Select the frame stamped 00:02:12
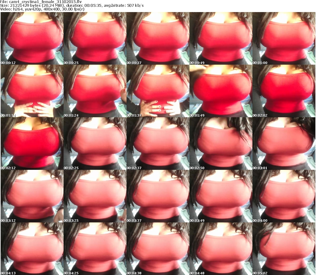316x275 pixels. click(32, 144)
